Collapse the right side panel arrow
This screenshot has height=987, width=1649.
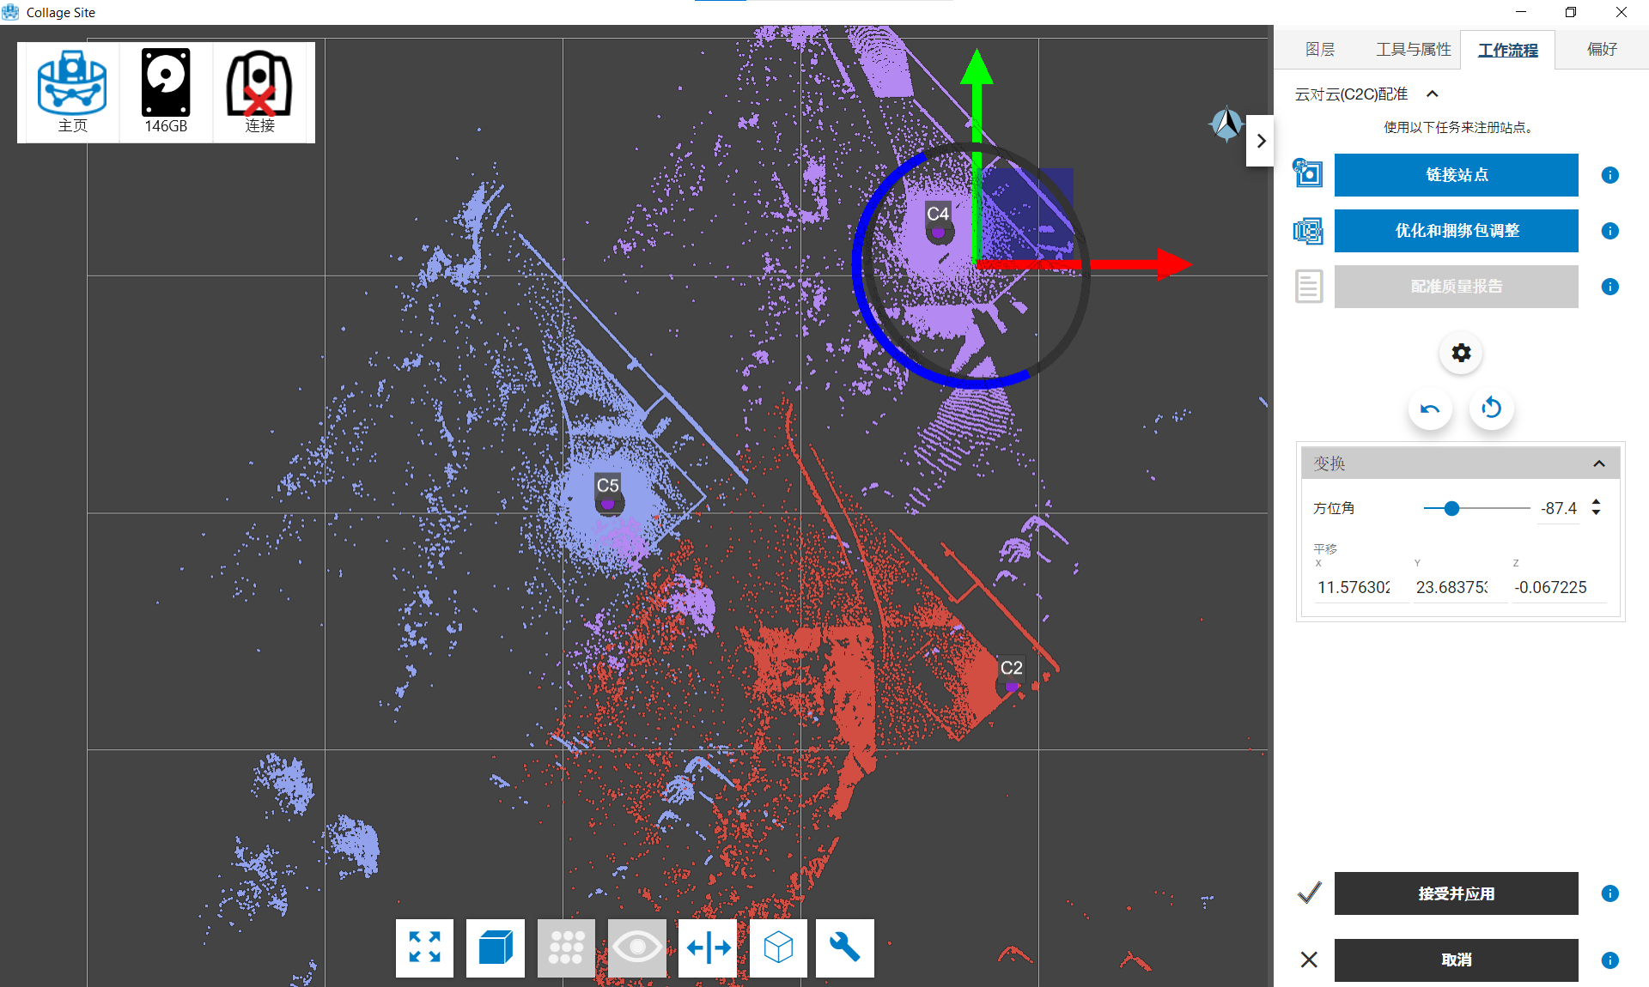(x=1260, y=141)
